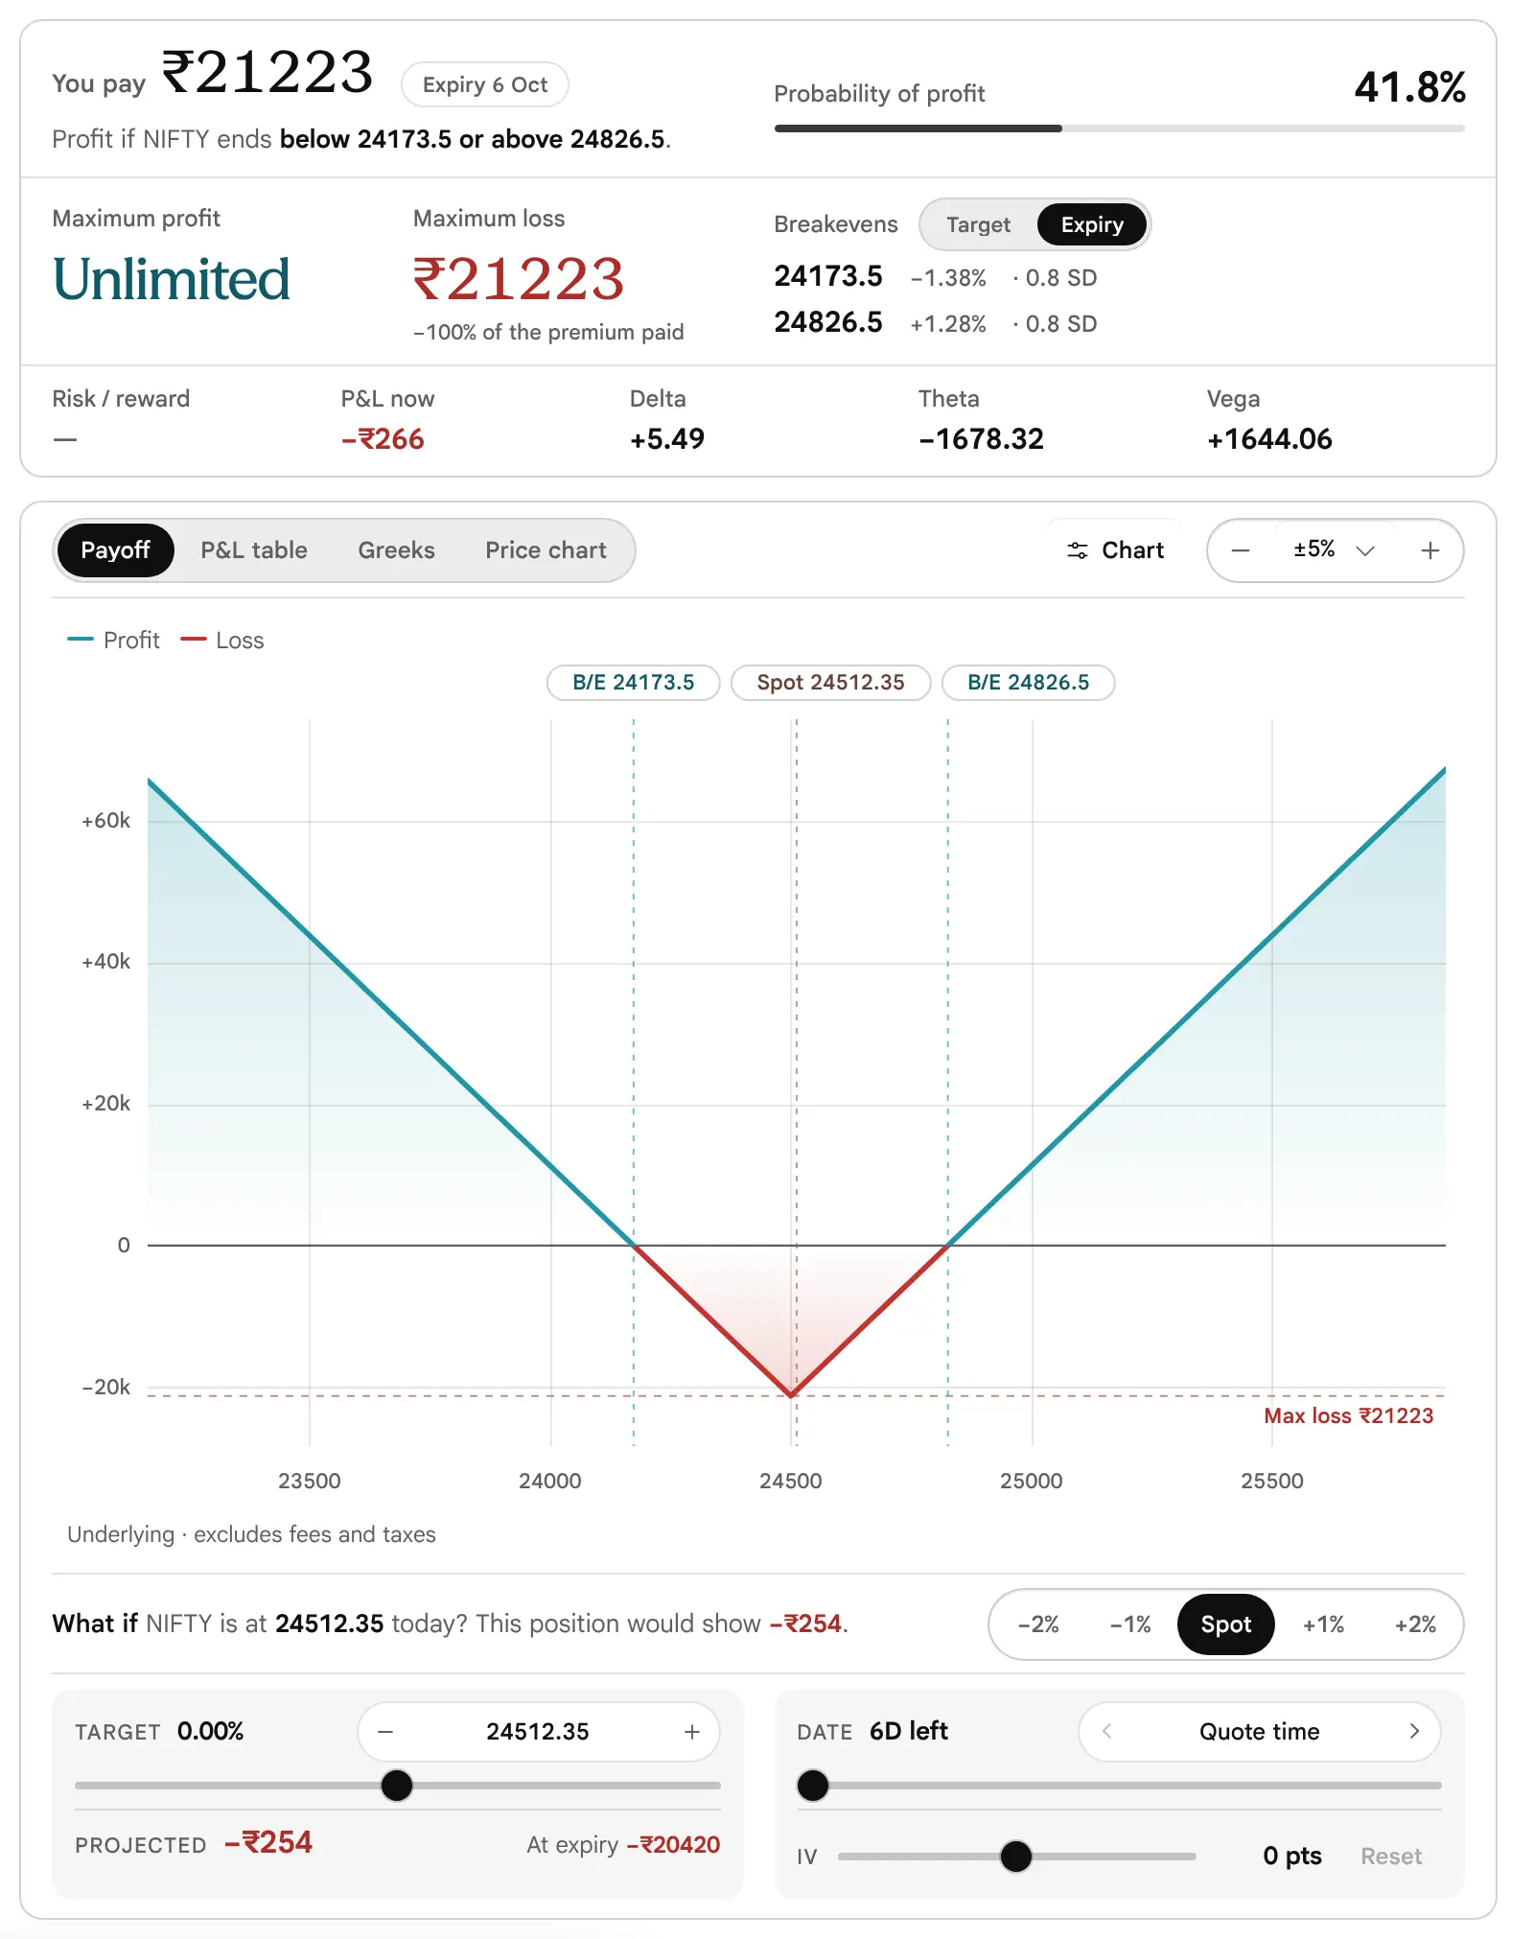
Task: Select the -1% what-if scenario
Action: click(x=1130, y=1624)
